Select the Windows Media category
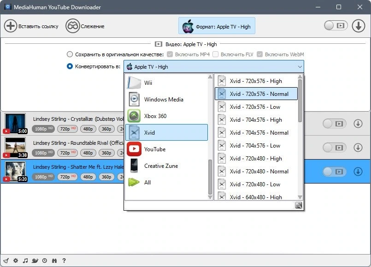 point(166,99)
